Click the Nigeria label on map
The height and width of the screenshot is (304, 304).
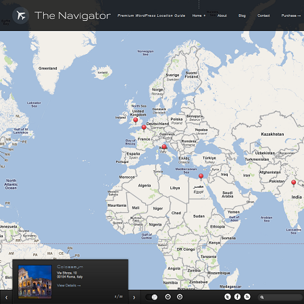click(155, 224)
